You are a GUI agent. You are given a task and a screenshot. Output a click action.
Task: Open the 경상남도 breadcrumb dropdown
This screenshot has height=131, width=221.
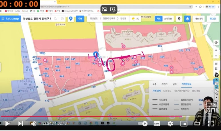click(x=94, y=19)
